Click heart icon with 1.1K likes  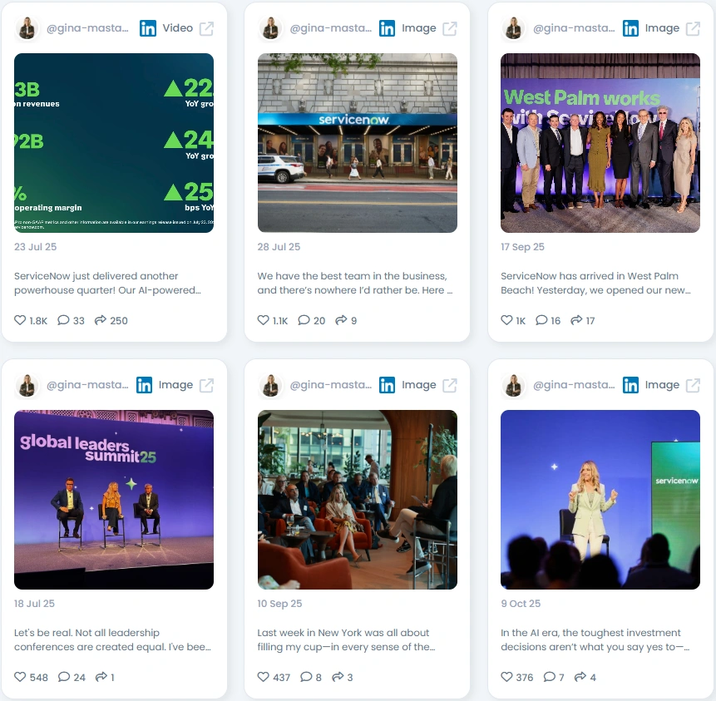click(264, 320)
